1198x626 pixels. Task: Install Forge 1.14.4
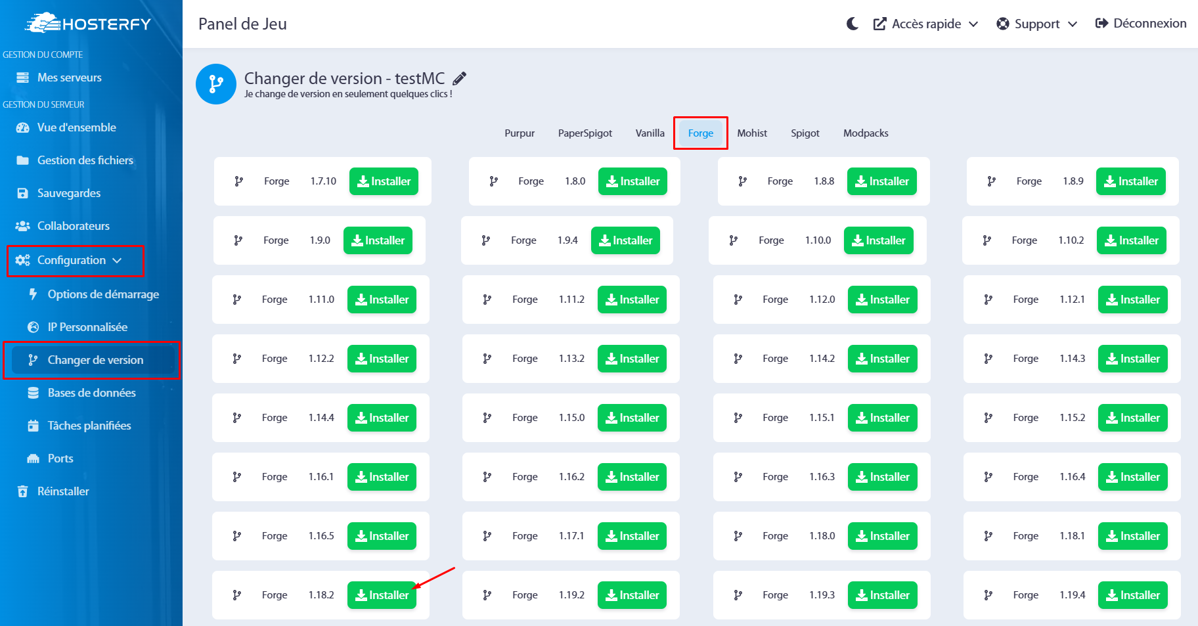[382, 418]
